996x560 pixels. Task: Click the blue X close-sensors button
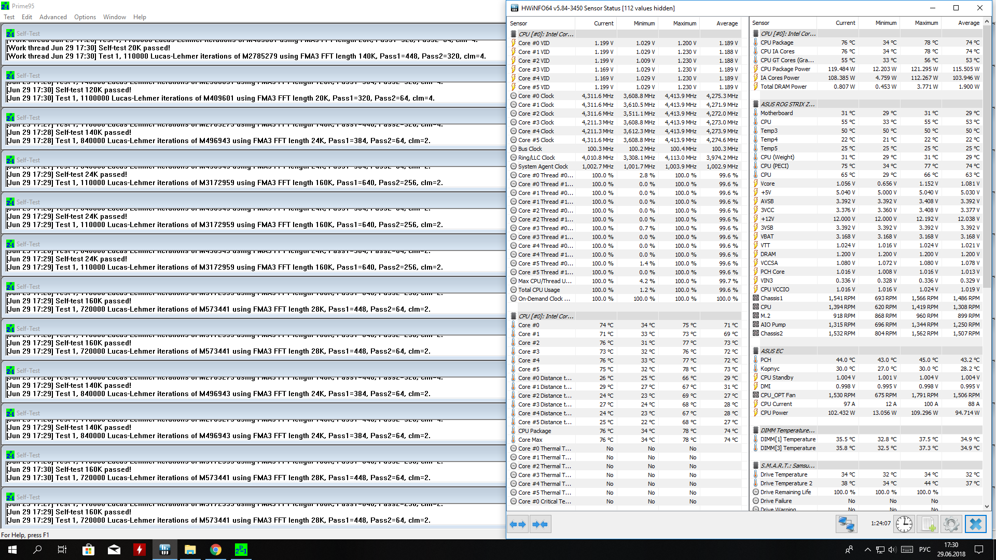pyautogui.click(x=975, y=524)
